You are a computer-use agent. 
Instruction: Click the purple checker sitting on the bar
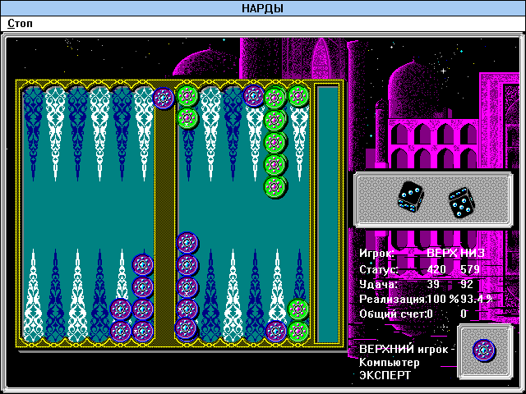[x=164, y=98]
